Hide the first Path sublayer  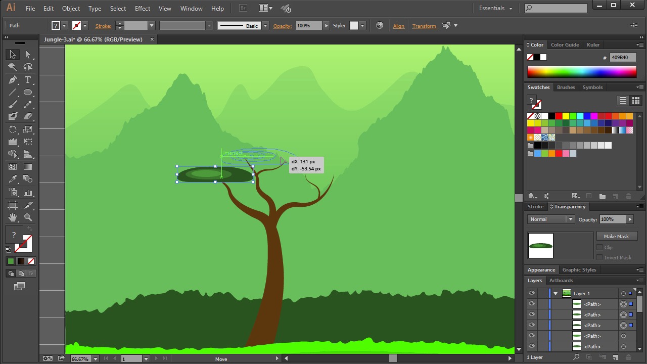pyautogui.click(x=531, y=304)
